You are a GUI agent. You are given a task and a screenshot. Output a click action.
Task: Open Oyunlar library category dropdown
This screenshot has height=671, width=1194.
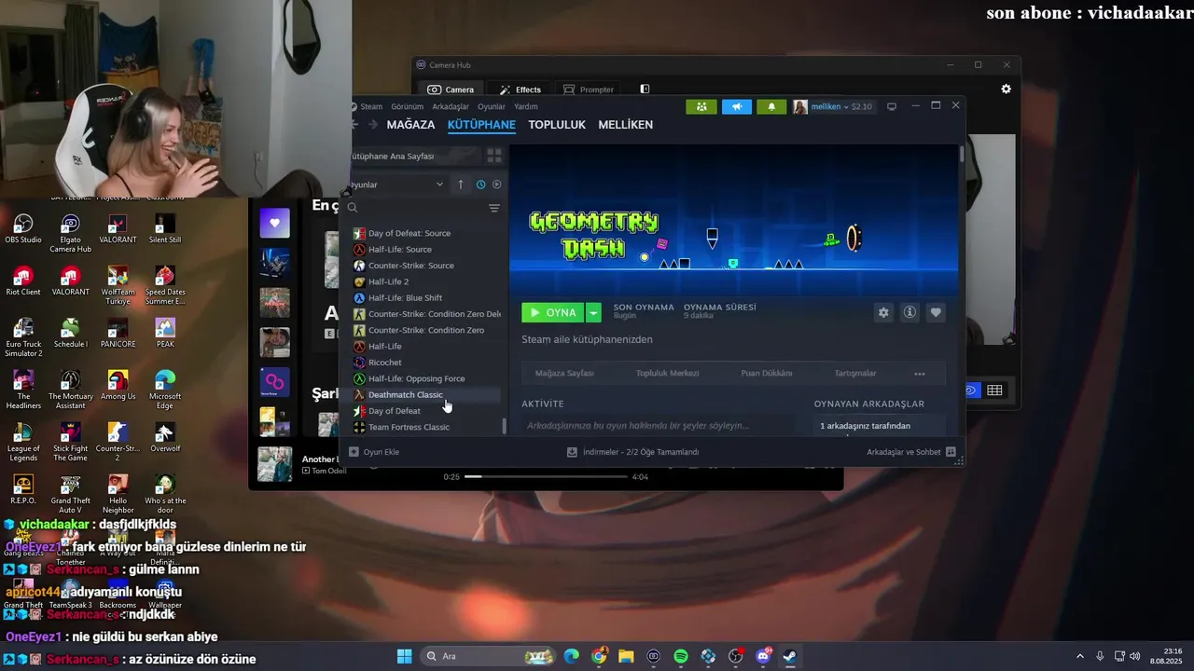[x=396, y=185]
